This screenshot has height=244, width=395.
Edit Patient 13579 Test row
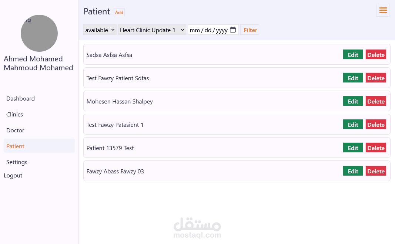click(353, 148)
